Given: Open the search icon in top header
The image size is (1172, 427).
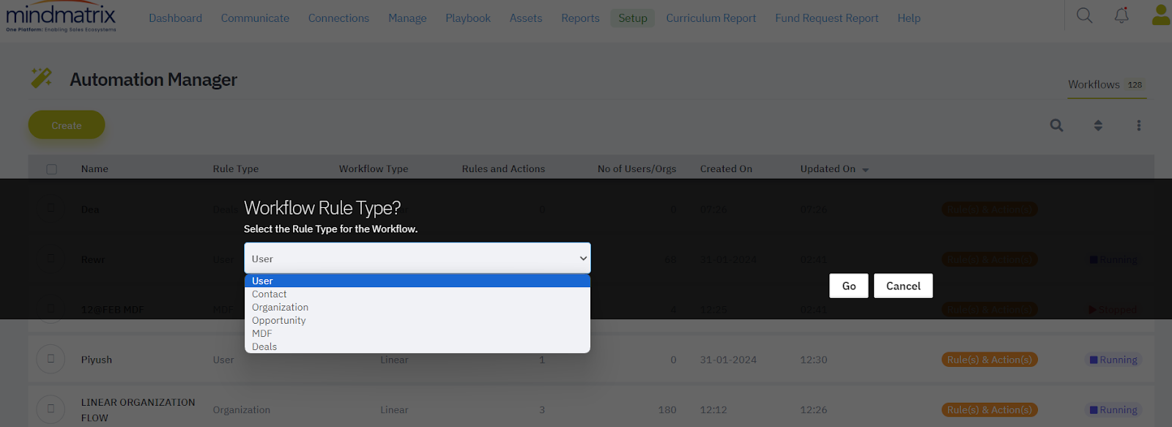Looking at the screenshot, I should tap(1084, 15).
